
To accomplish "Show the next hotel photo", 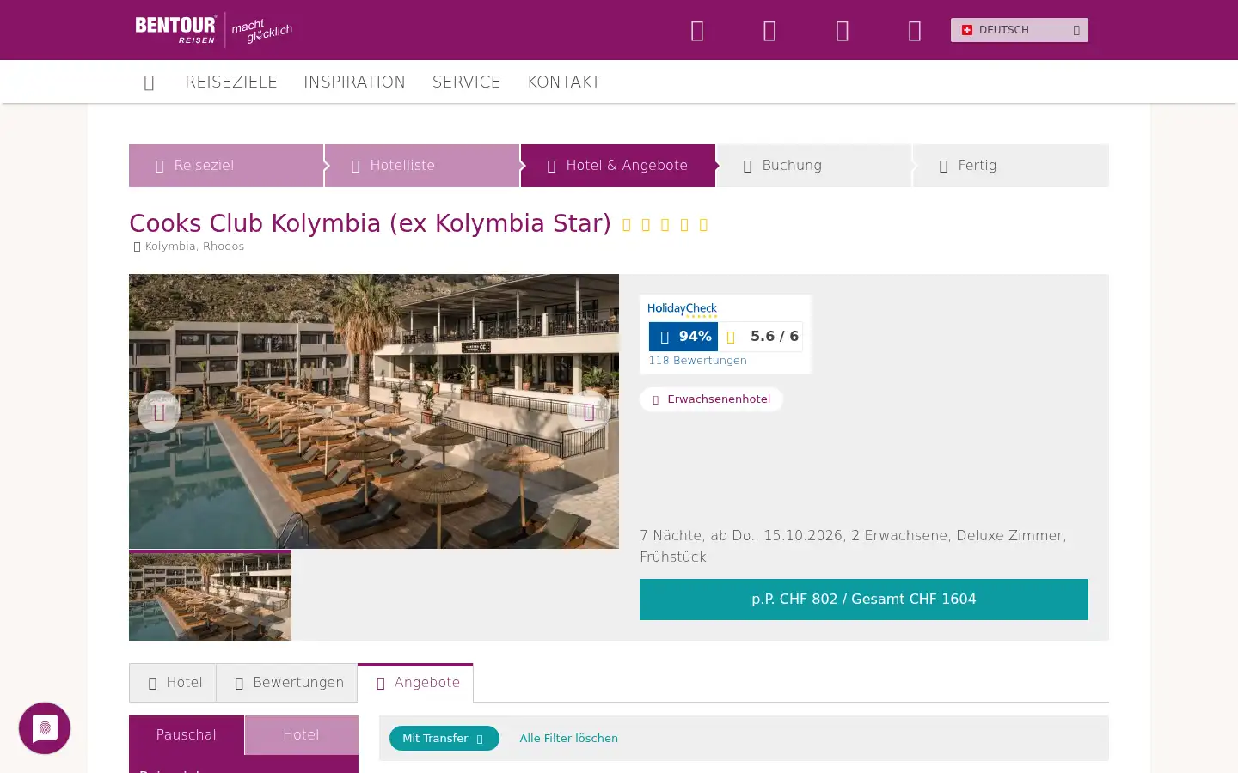I will point(589,412).
